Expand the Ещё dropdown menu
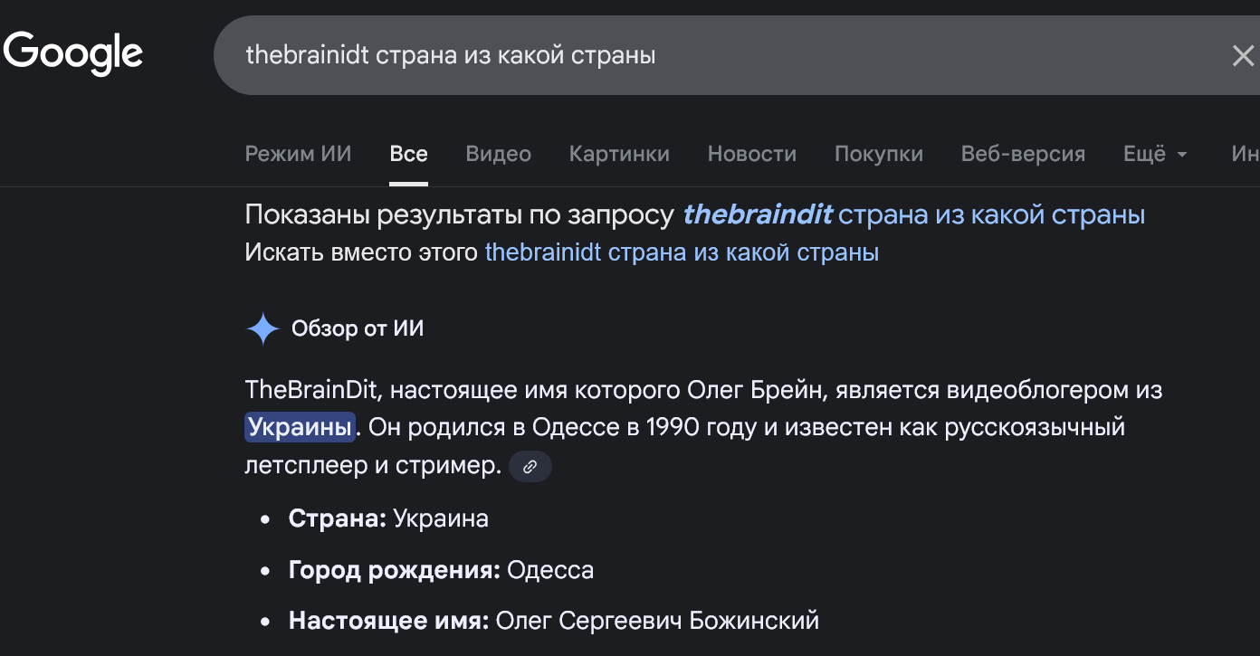1260x656 pixels. pyautogui.click(x=1154, y=154)
